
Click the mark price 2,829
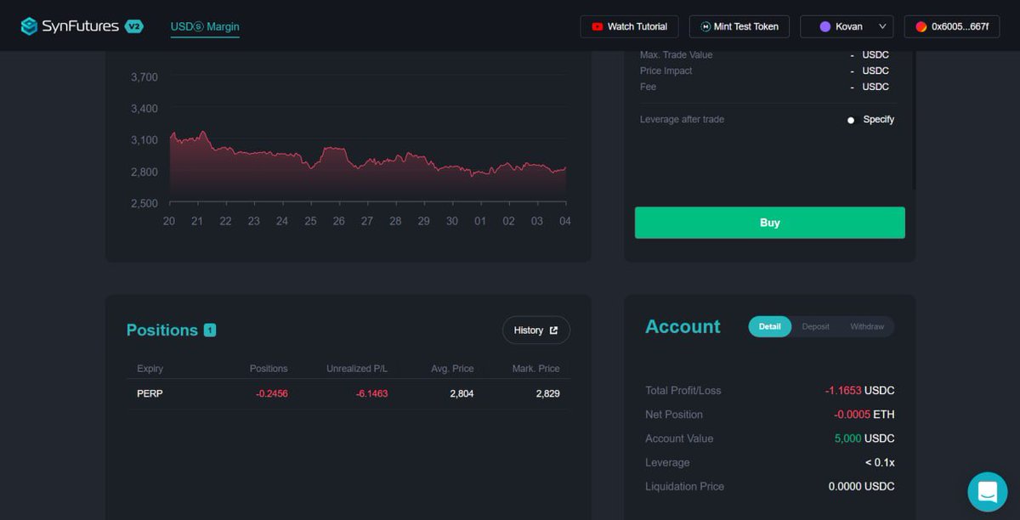click(547, 393)
